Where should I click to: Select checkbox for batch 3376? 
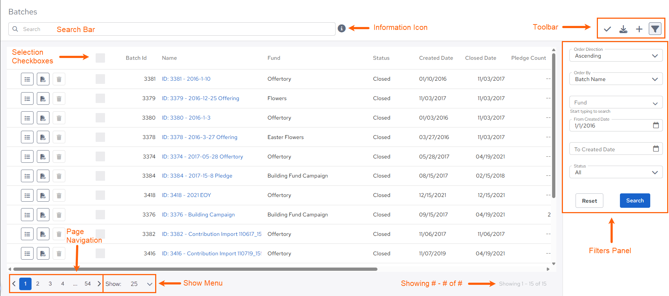pos(100,215)
